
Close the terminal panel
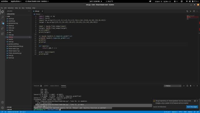[x=197, y=86]
